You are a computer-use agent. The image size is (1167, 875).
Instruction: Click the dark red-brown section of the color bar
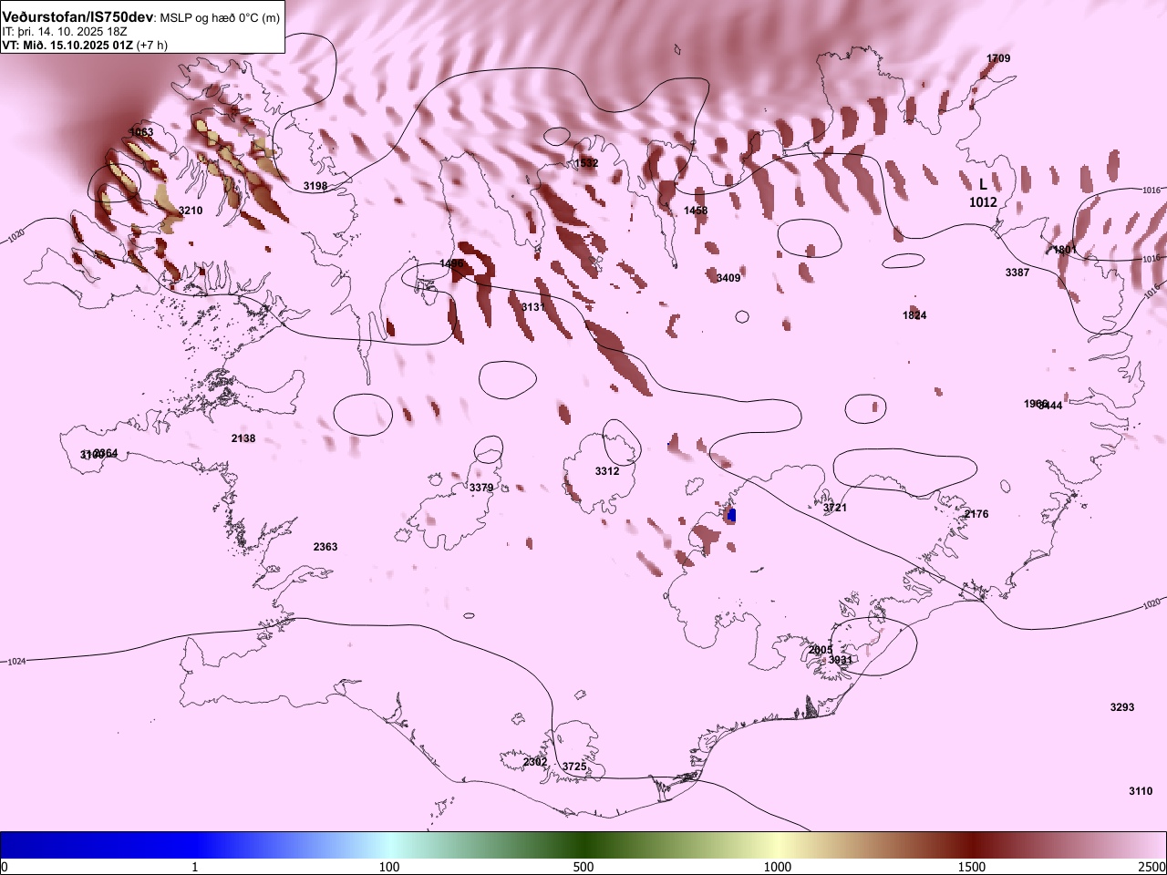[972, 845]
